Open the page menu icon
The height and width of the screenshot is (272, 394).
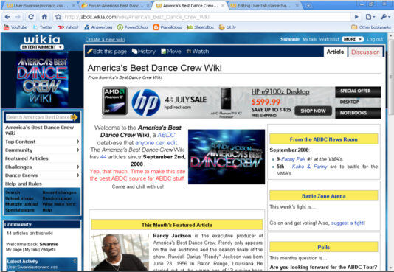pos(370,17)
